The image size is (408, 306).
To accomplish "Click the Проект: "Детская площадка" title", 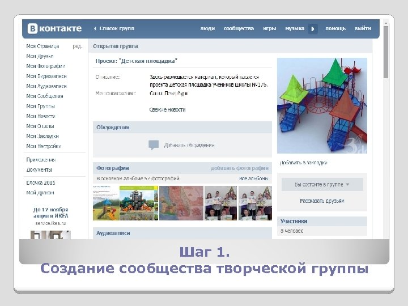I will [136, 61].
